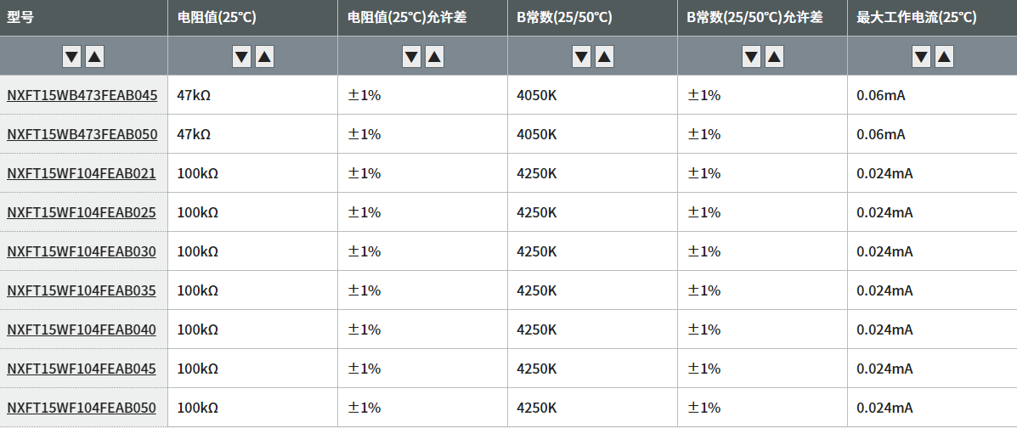The height and width of the screenshot is (428, 1017).
Task: Open part NXFT15WF104FEAB035 link
Action: click(81, 290)
